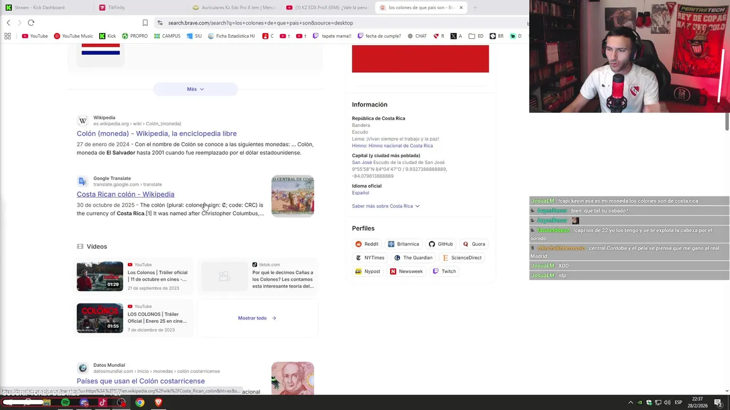
Task: Play LOS COLONOS Enero 25 trailer thumbnail
Action: click(100, 318)
